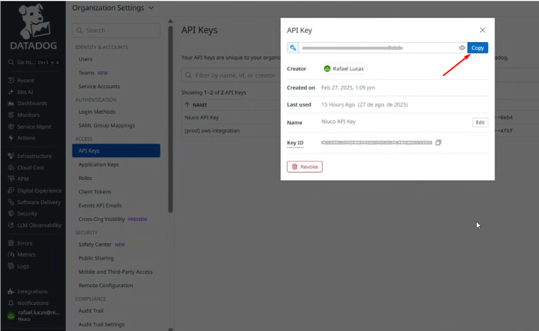This screenshot has height=331, width=539.
Task: Open Recent in left navigation
Action: [25, 80]
